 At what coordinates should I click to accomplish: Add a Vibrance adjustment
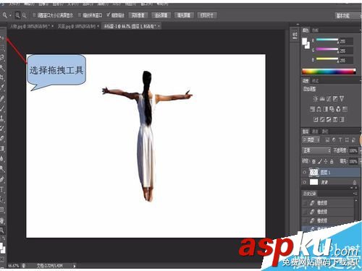click(x=342, y=98)
